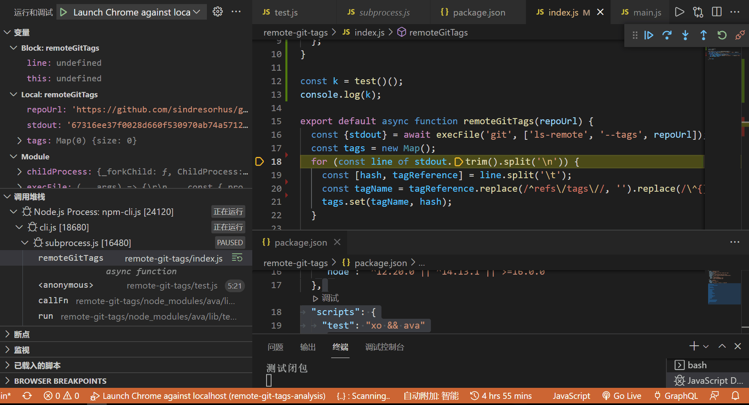Click the 4 hrs 55 mins status item
Image resolution: width=749 pixels, height=405 pixels.
(x=501, y=396)
